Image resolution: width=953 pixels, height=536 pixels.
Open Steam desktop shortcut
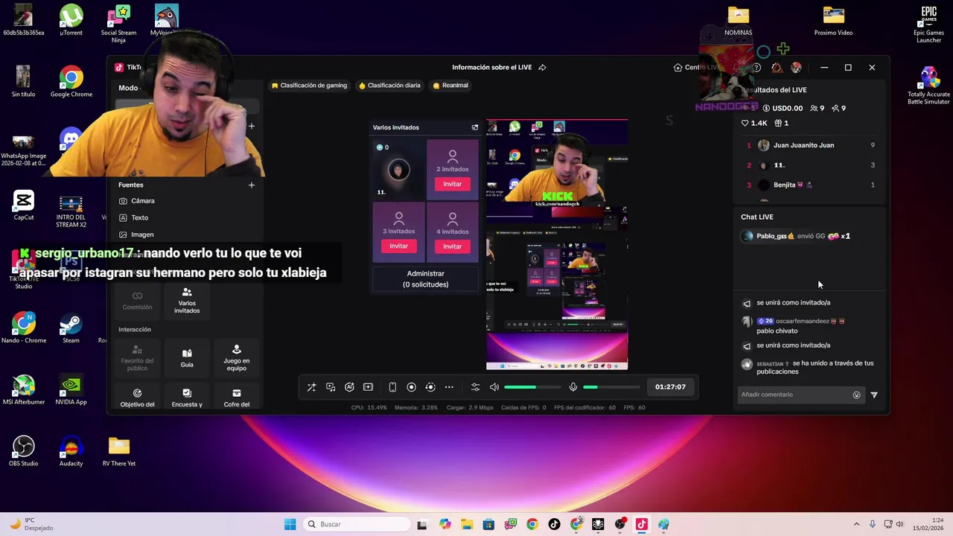71,328
